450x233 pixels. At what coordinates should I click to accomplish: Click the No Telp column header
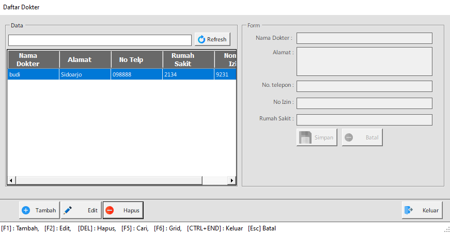[x=137, y=60]
